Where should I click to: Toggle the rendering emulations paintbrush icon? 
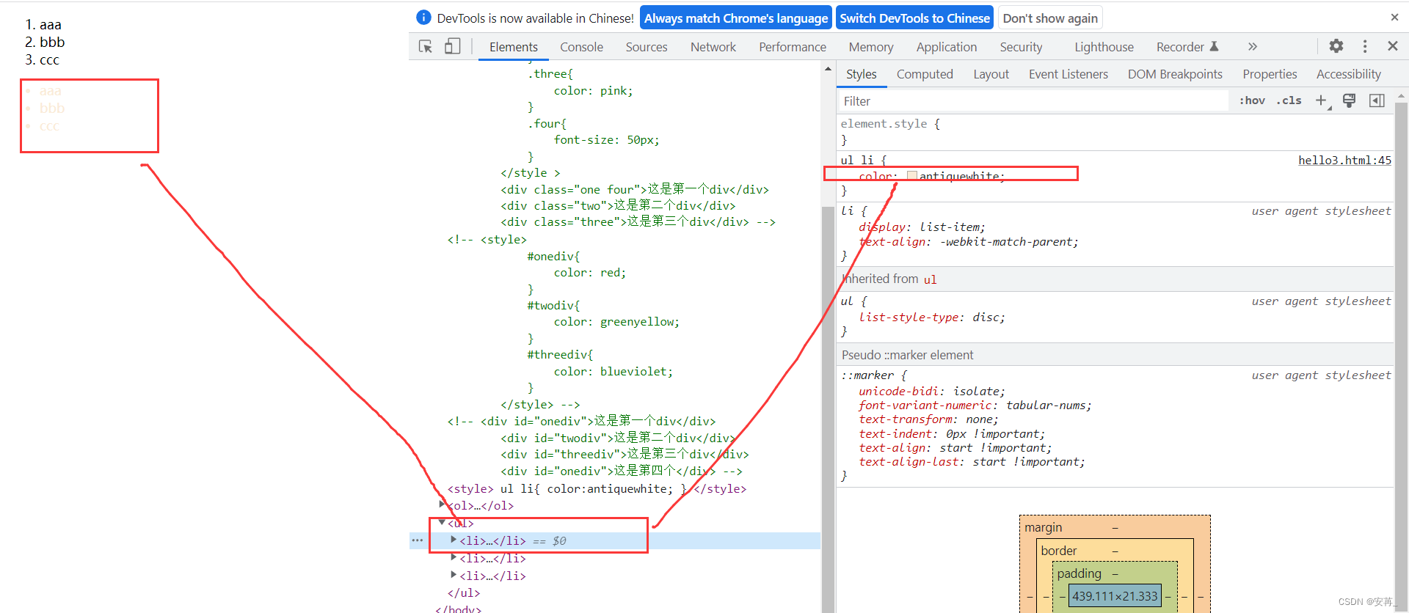click(x=1349, y=100)
